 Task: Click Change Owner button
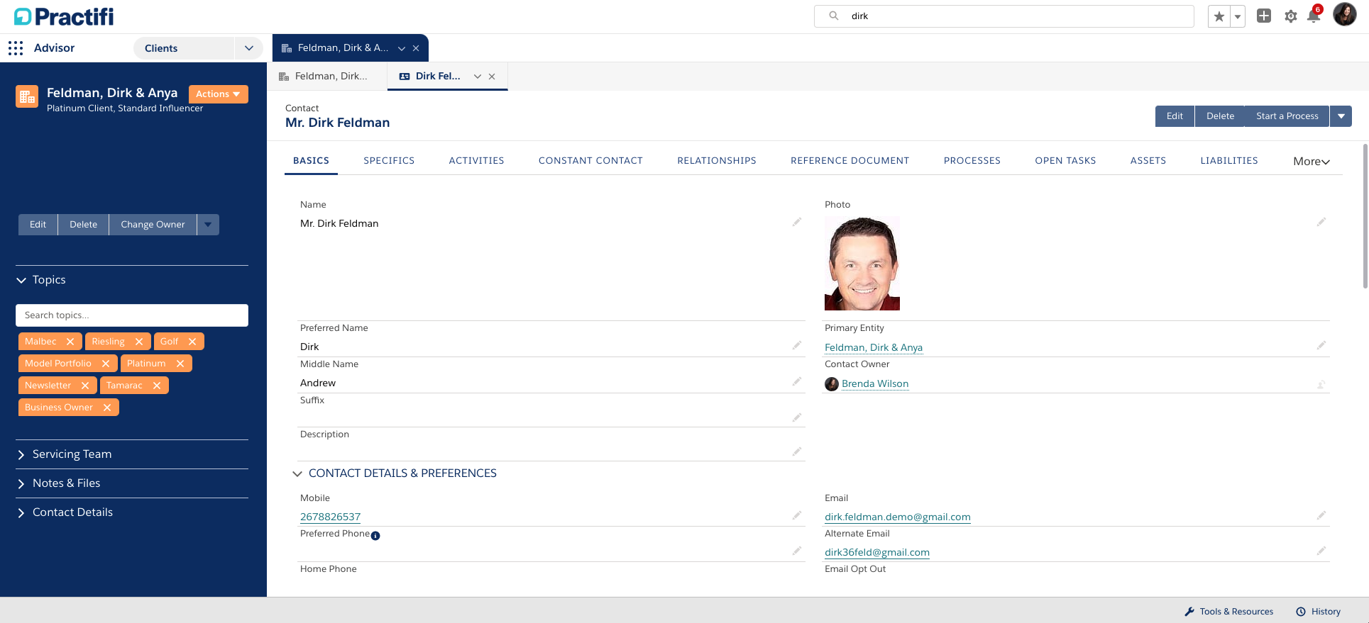(153, 225)
